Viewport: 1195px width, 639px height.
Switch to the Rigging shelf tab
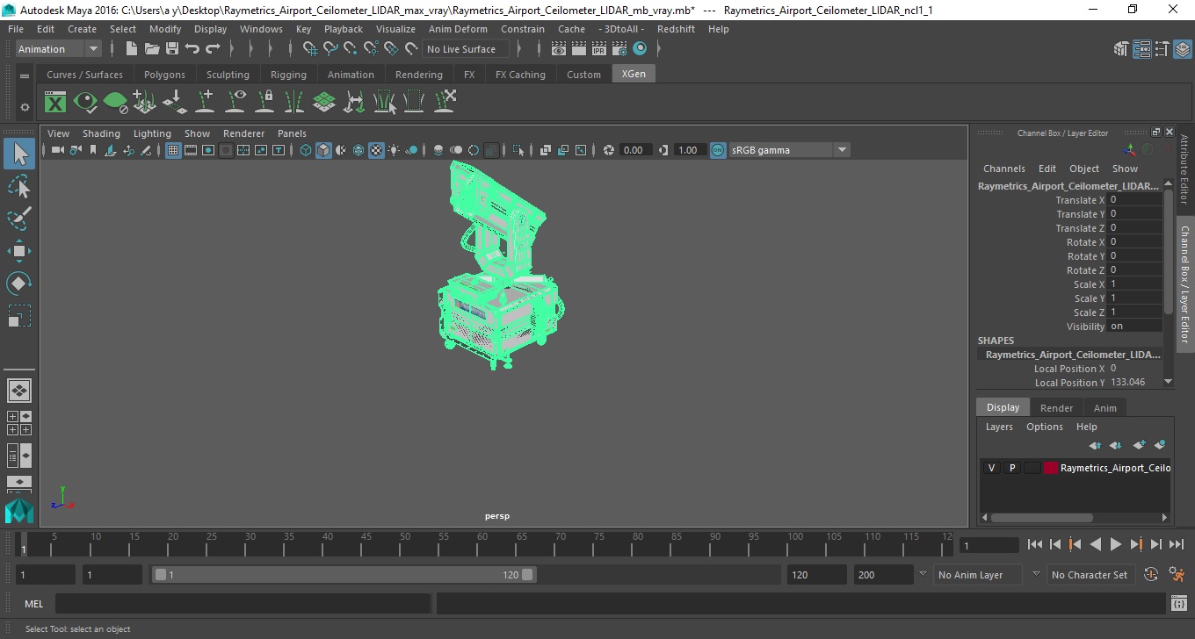(x=288, y=75)
